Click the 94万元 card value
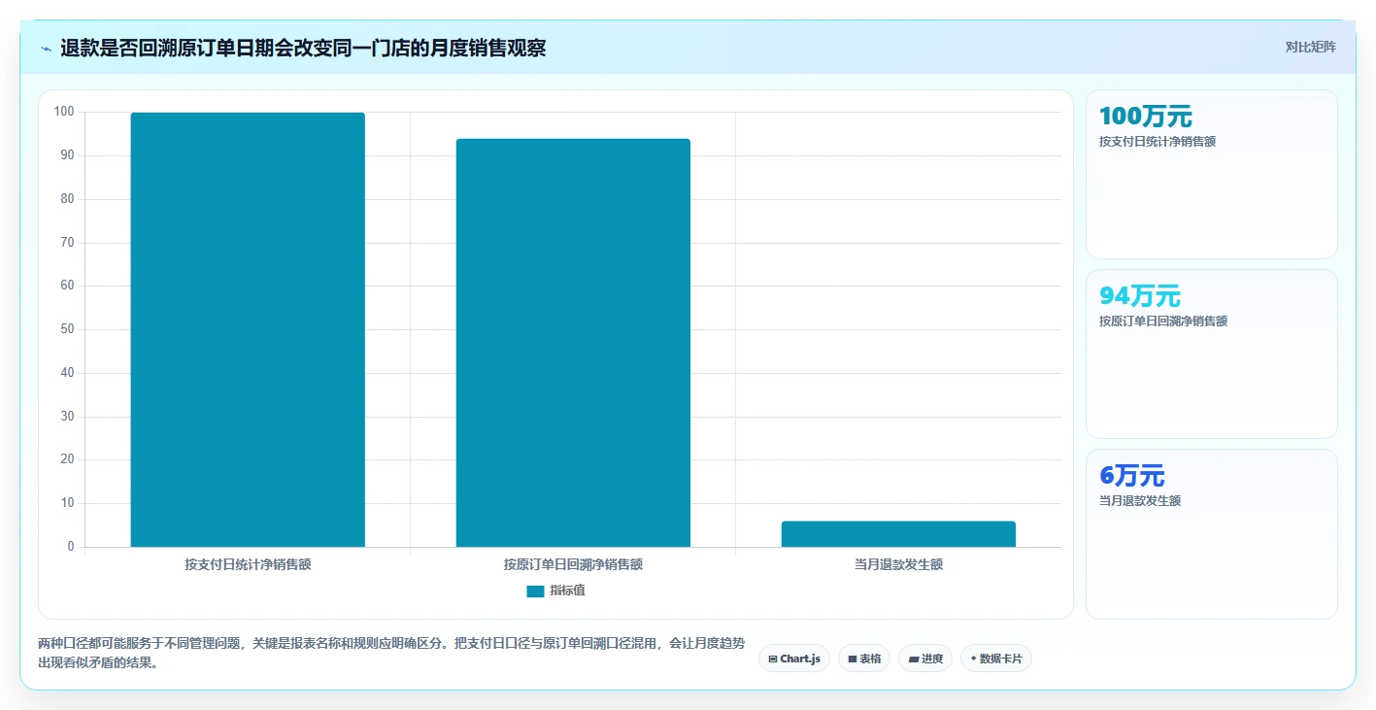The image size is (1376, 710). (1140, 296)
